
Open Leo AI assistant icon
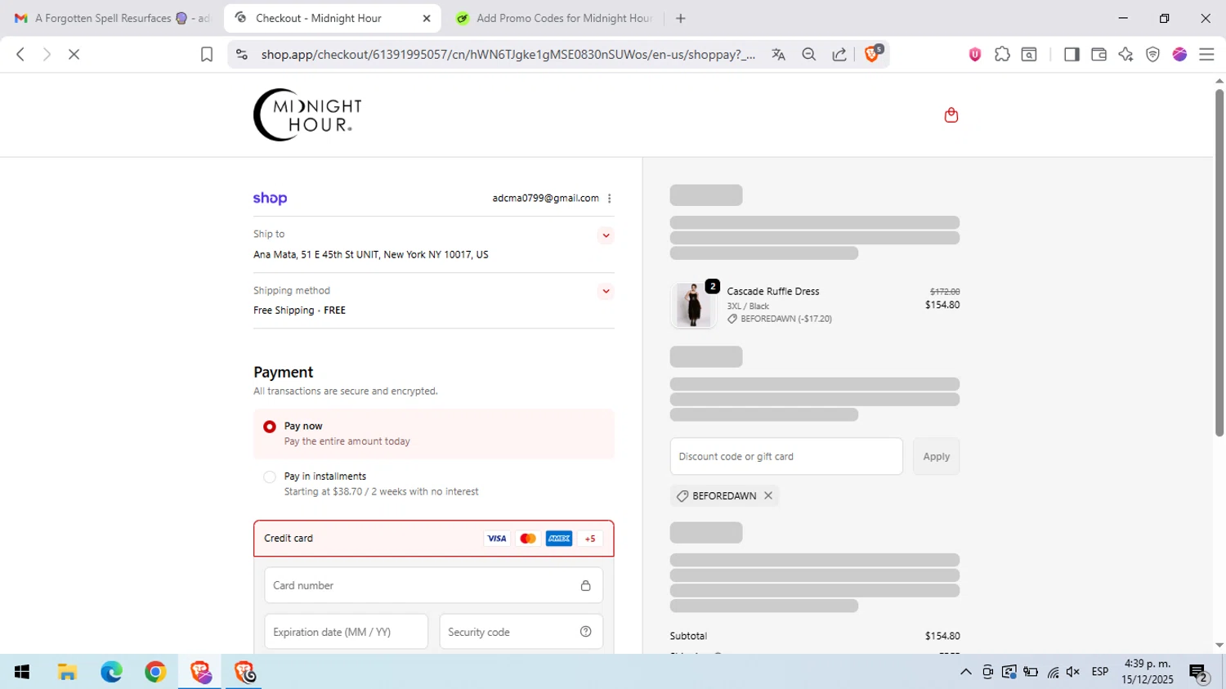1125,54
